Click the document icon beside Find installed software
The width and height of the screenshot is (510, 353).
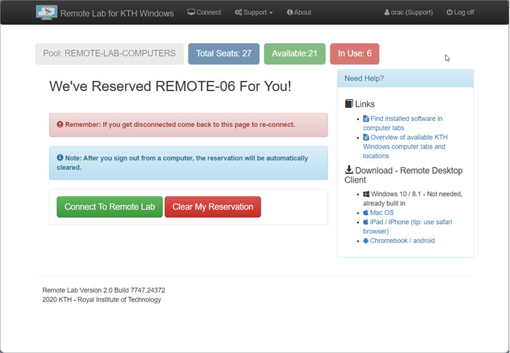[366, 119]
